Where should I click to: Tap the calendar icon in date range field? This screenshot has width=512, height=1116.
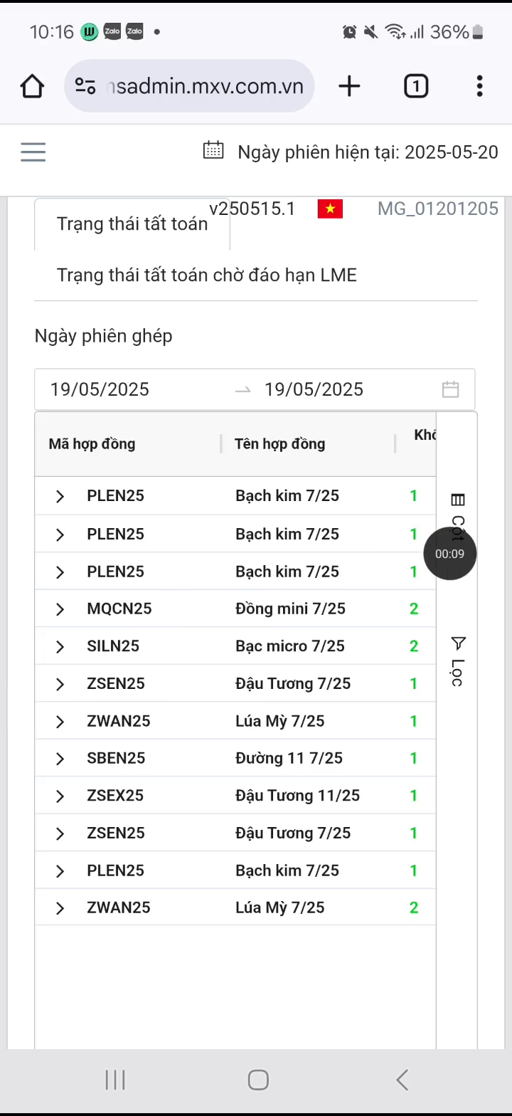[x=450, y=389]
